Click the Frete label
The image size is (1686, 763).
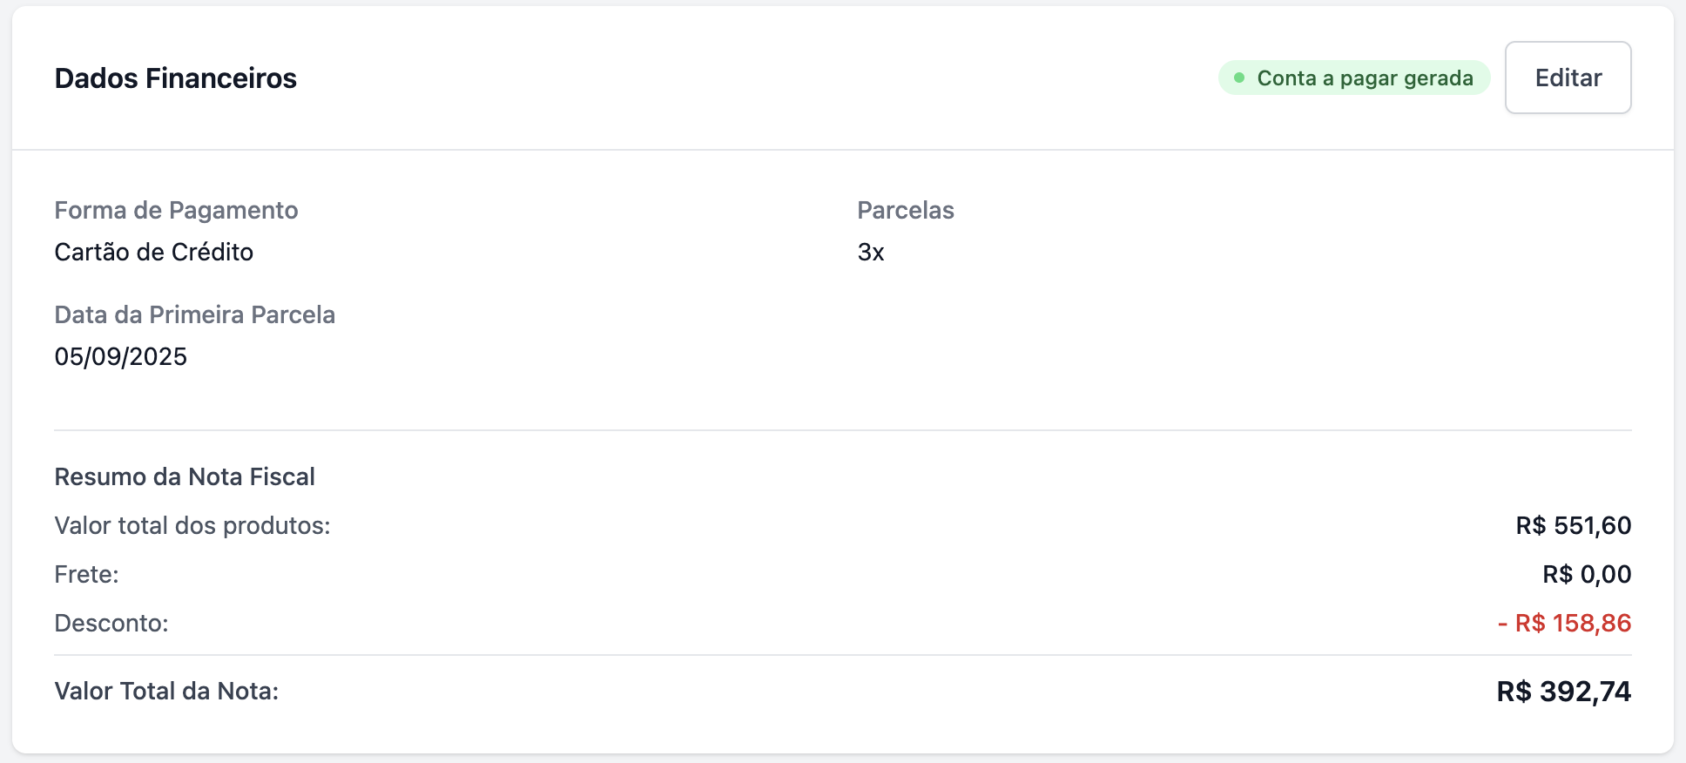86,574
